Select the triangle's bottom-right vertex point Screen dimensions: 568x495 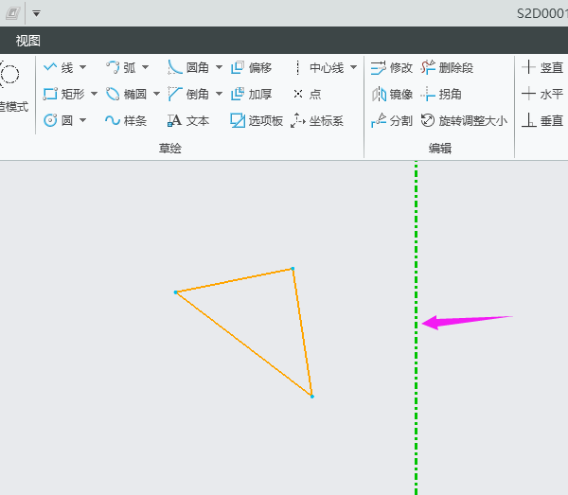tap(312, 397)
